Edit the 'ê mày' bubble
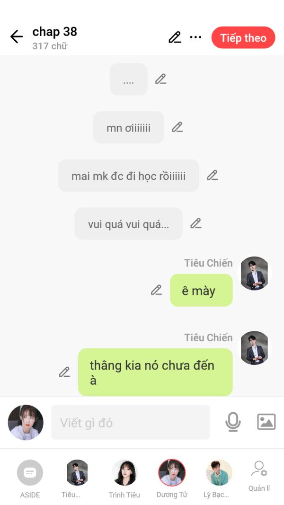Image resolution: width=284 pixels, height=505 pixels. (x=157, y=290)
